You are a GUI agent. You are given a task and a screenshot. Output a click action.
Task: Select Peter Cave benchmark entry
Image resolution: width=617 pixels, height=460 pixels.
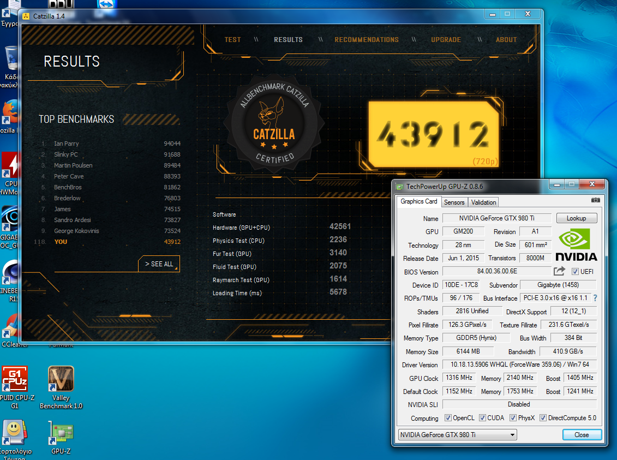pos(111,176)
